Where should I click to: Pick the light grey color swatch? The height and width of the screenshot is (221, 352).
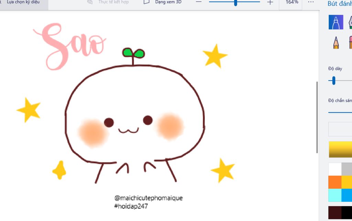(x=347, y=169)
